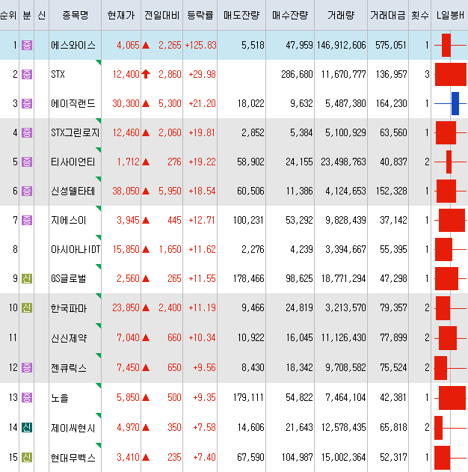Image resolution: width=468 pixels, height=472 pixels.
Task: Click the +125.83 change rate cell
Action: [x=200, y=45]
